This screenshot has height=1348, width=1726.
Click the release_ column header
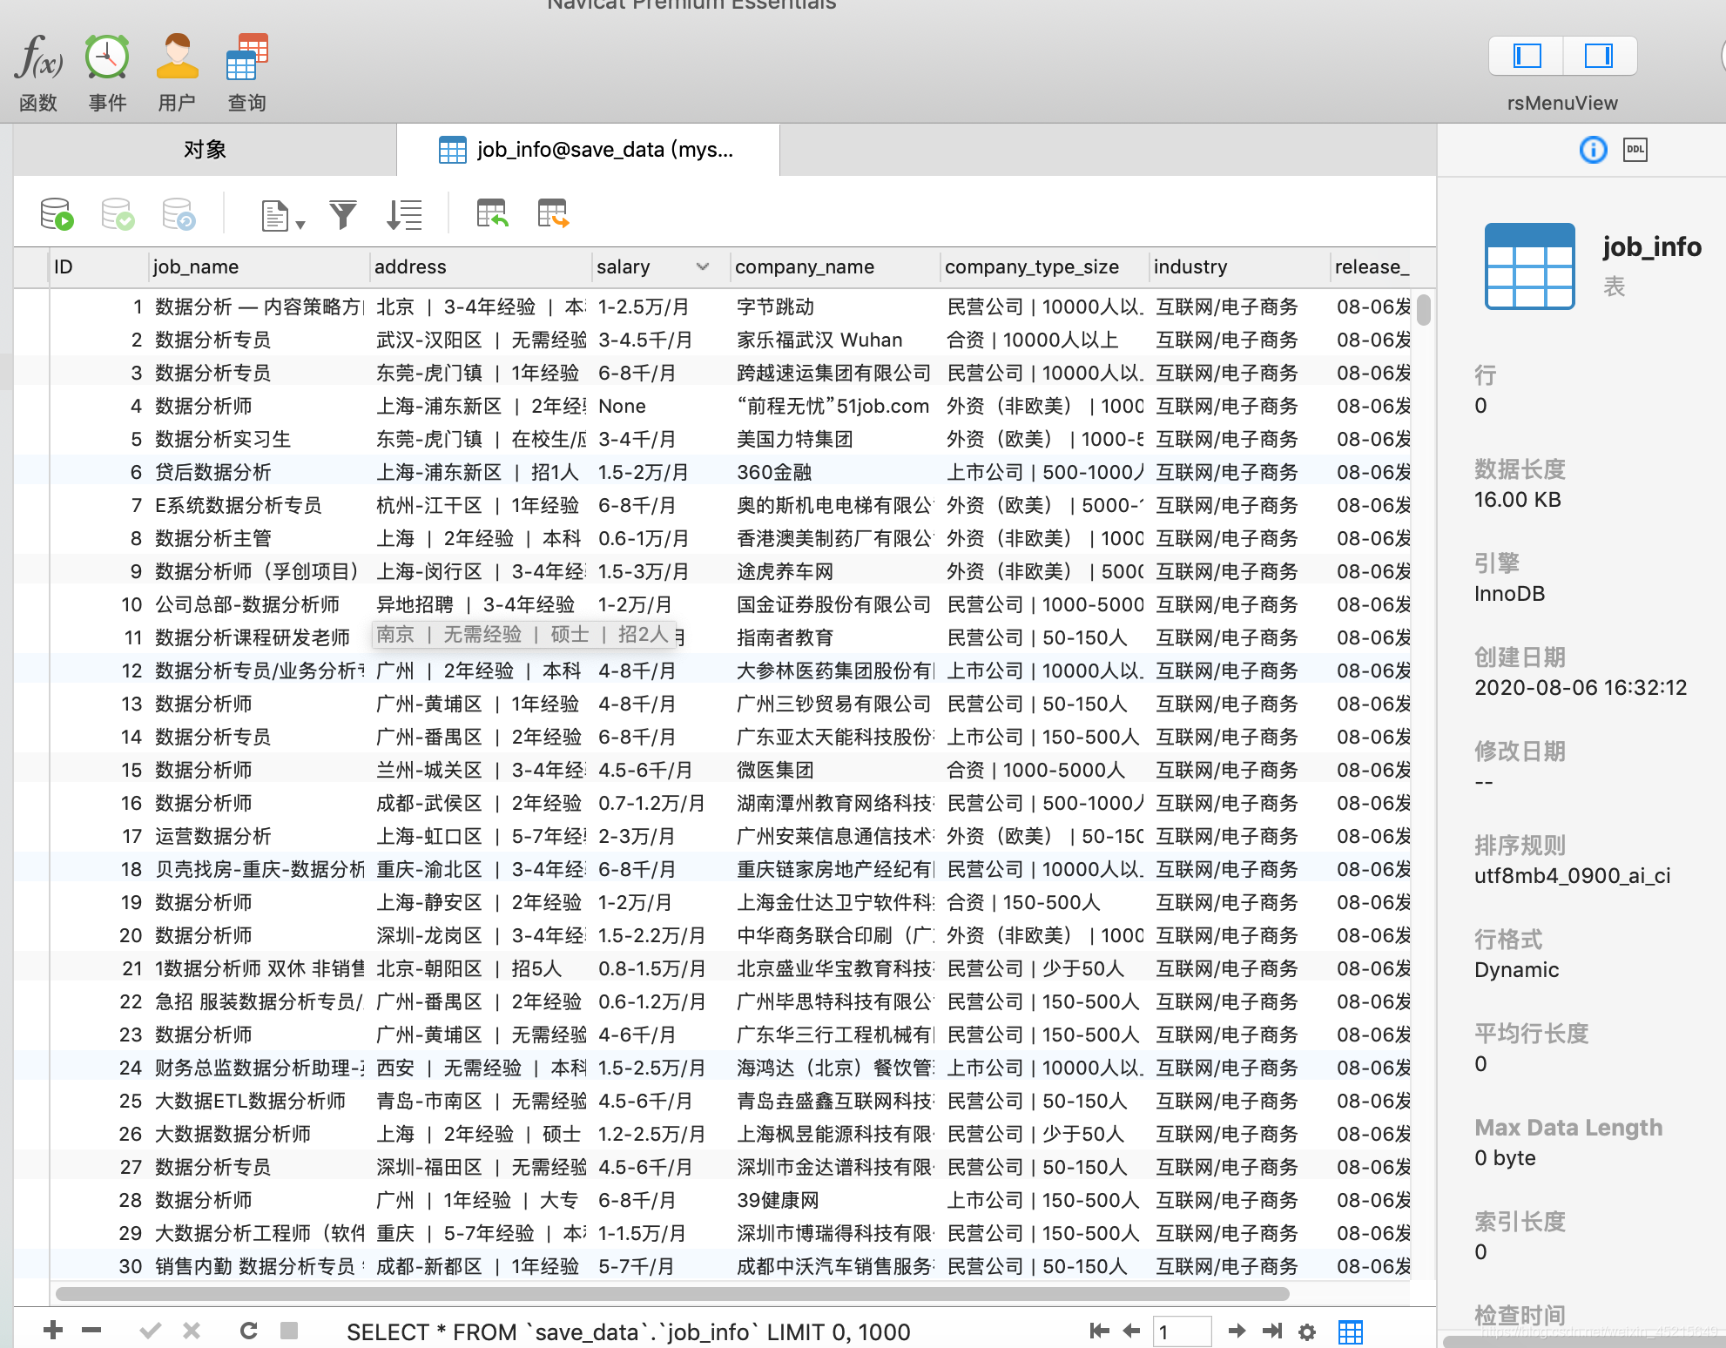coord(1372,266)
